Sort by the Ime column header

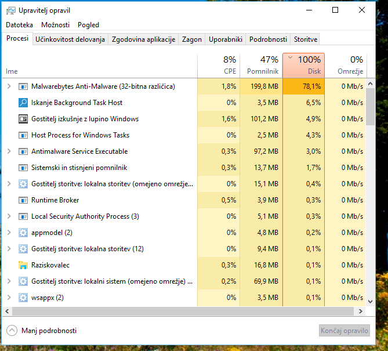(x=100, y=66)
